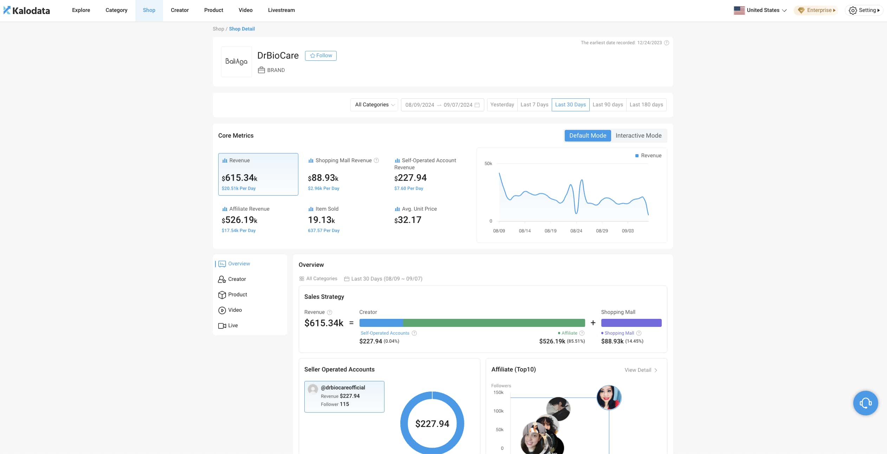Expand the Enterprise plan menu
887x454 pixels.
(816, 10)
